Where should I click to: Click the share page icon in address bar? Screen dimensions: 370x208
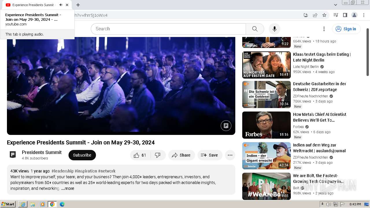click(x=315, y=15)
